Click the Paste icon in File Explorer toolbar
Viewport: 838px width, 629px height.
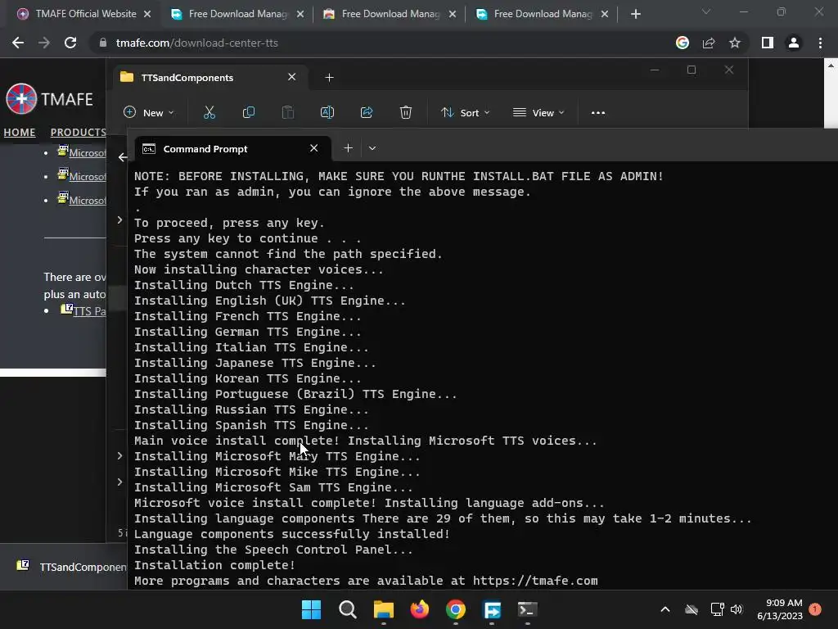(x=288, y=112)
